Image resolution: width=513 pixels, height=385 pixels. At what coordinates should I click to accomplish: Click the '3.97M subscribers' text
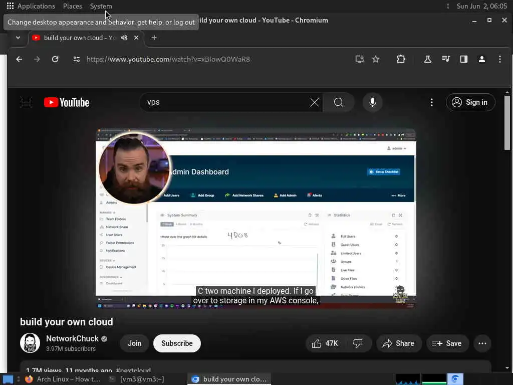coord(71,349)
